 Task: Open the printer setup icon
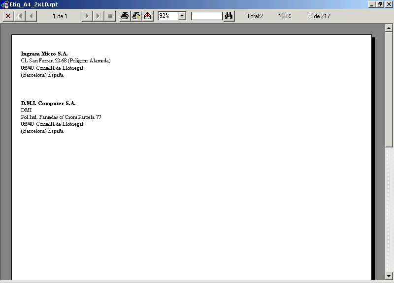tap(136, 16)
